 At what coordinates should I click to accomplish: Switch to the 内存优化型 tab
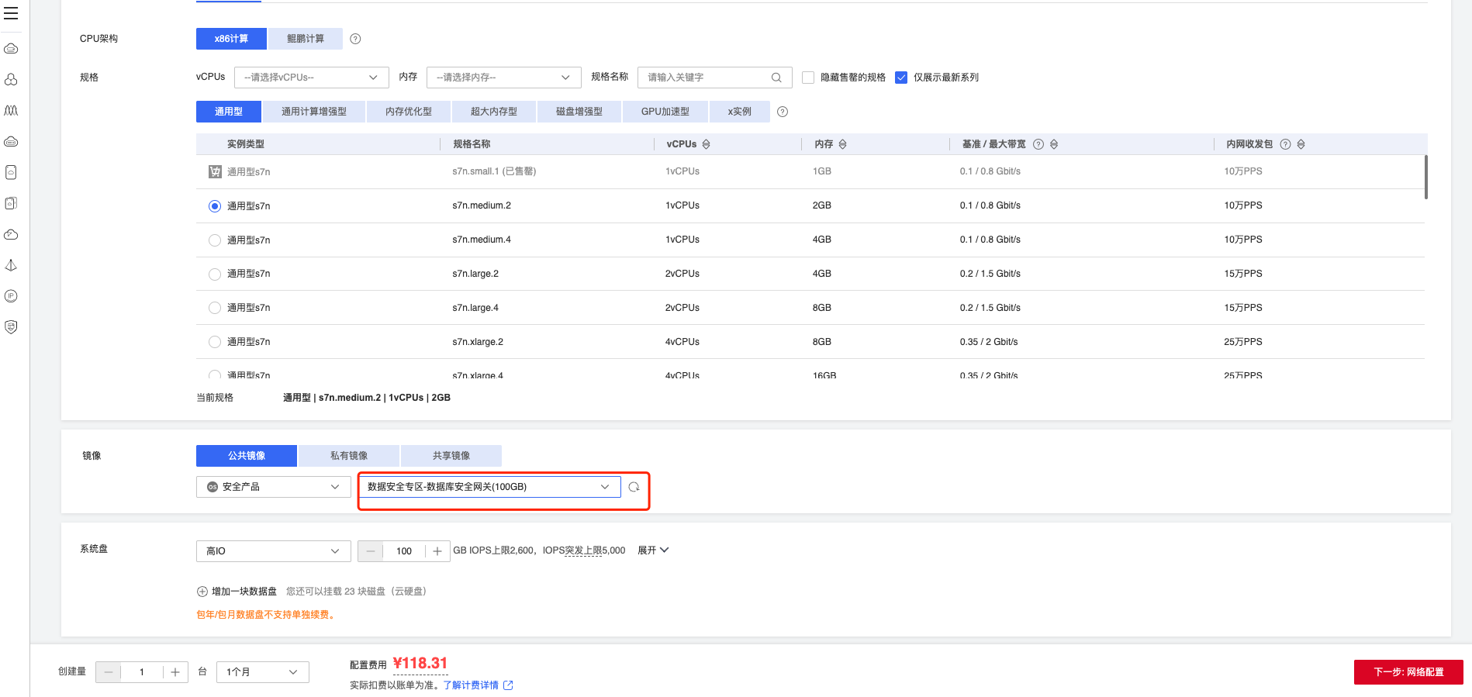[408, 112]
